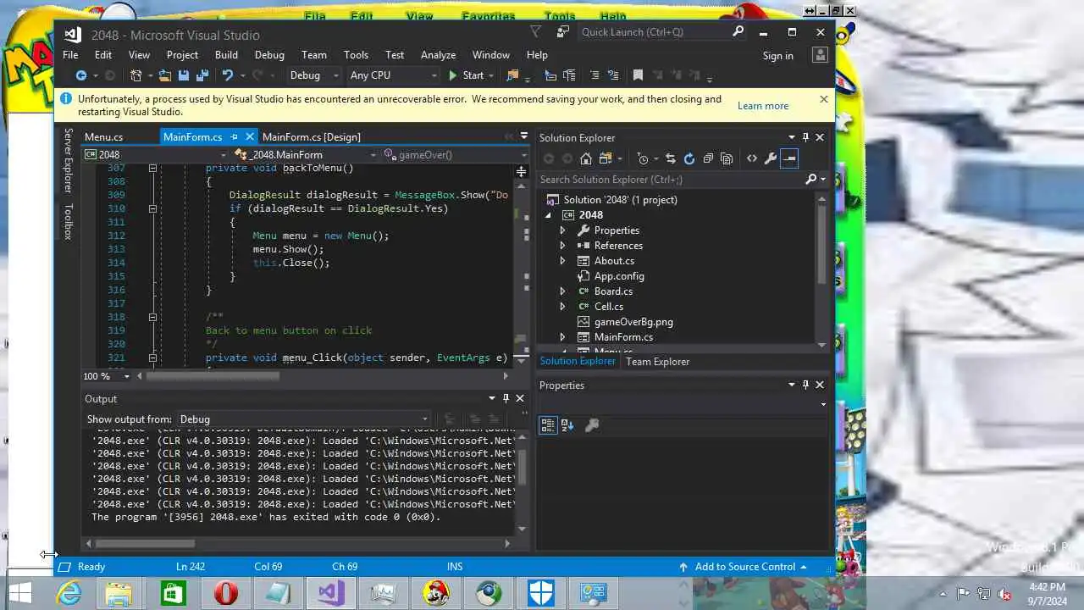Expand the About.cs node
The image size is (1084, 610).
562,261
